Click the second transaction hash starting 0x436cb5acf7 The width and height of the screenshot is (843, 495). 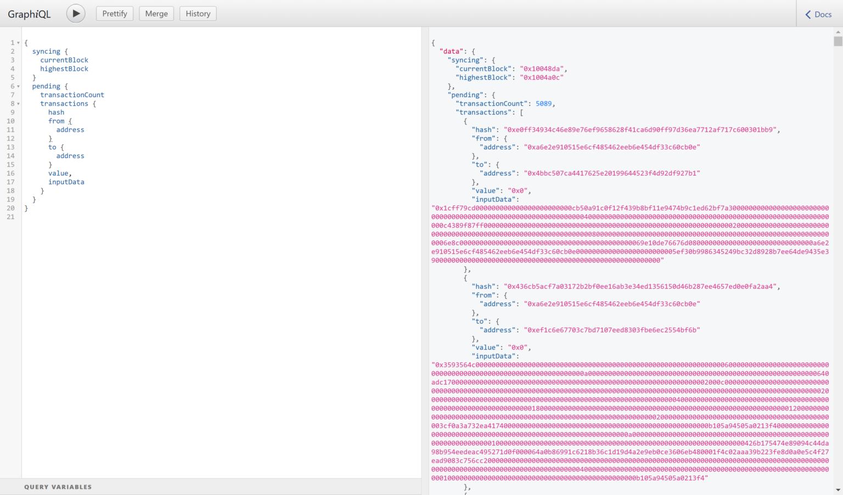coord(640,286)
